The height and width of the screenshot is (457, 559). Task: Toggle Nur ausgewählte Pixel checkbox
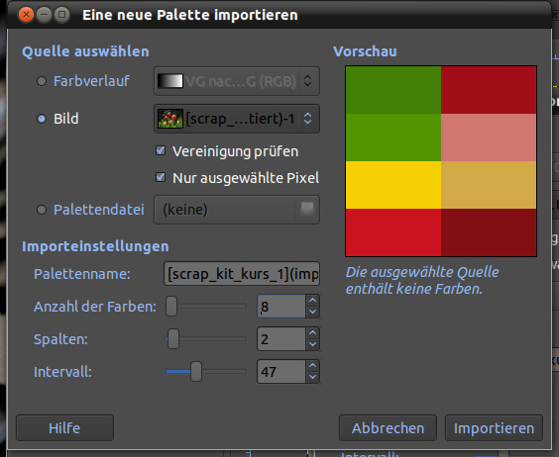pyautogui.click(x=161, y=177)
